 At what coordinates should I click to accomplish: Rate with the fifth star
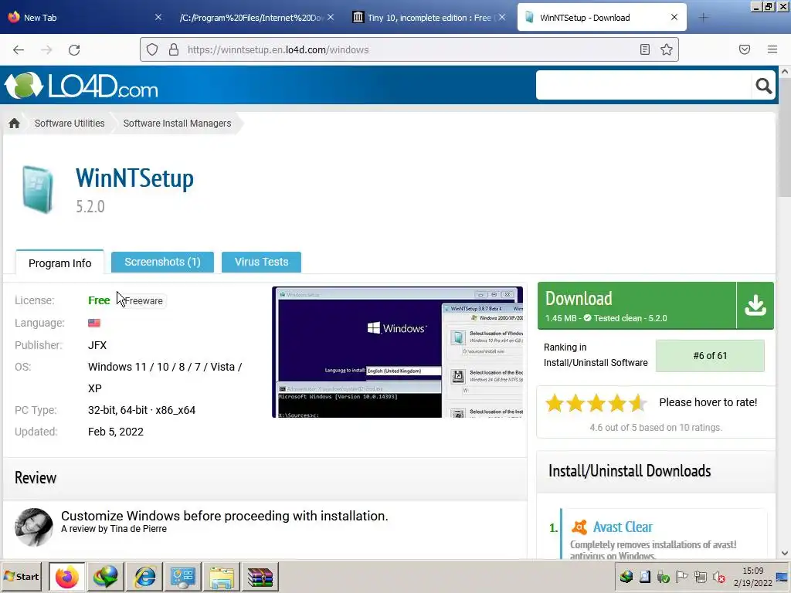point(637,402)
